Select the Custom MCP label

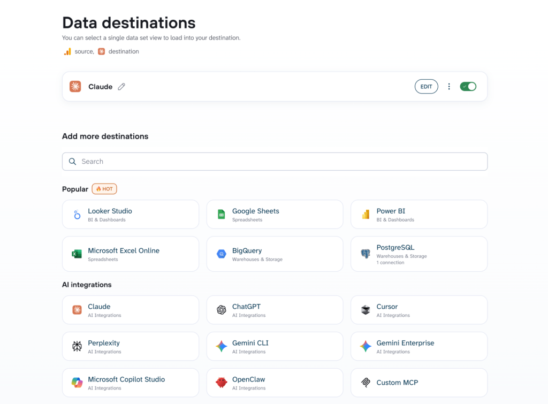coord(397,383)
